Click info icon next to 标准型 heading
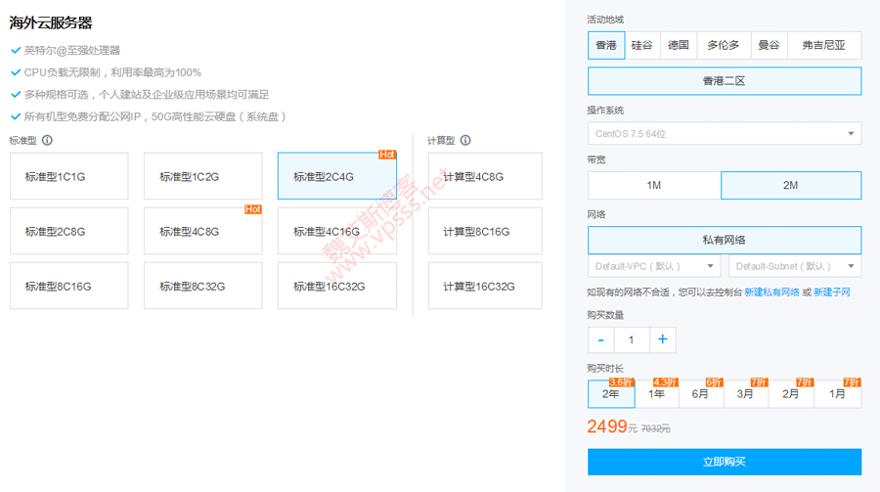Viewport: 880px width, 492px height. [x=47, y=141]
